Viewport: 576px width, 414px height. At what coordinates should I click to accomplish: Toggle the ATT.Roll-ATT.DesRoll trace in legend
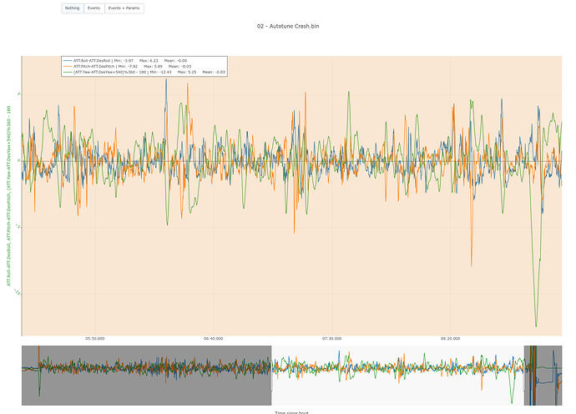(x=125, y=61)
